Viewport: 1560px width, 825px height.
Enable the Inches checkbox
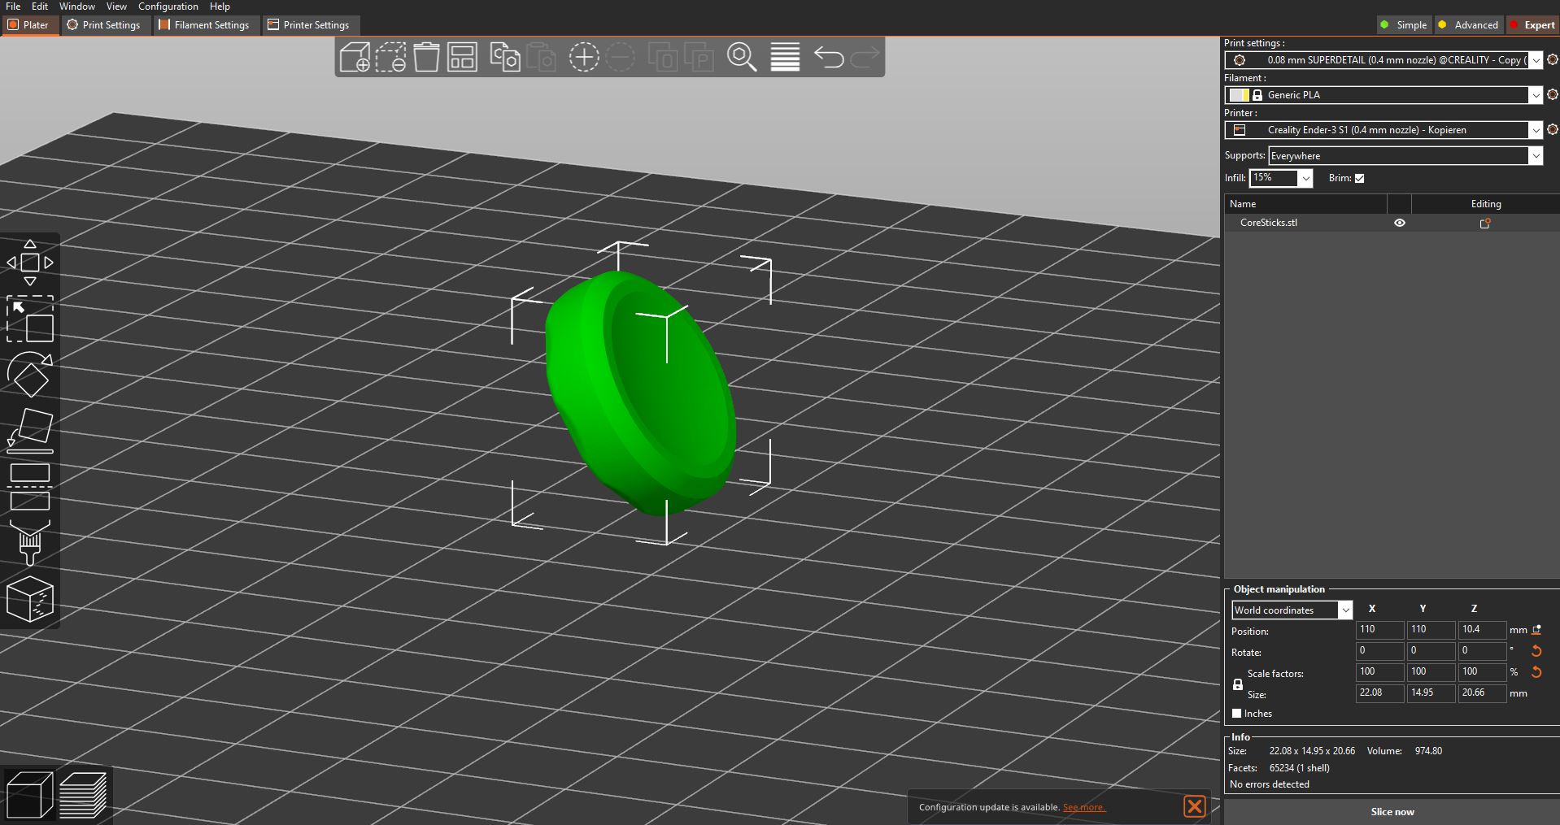pos(1237,714)
